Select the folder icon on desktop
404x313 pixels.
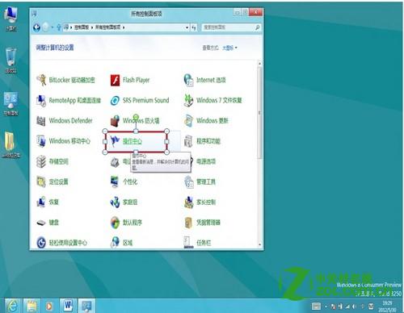click(x=11, y=145)
